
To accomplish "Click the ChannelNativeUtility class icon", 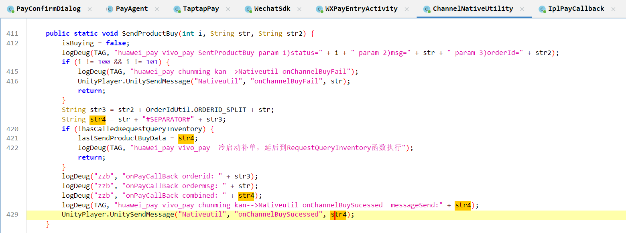I will [x=427, y=9].
